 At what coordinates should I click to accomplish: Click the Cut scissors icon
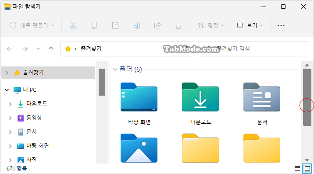[x=73, y=25]
